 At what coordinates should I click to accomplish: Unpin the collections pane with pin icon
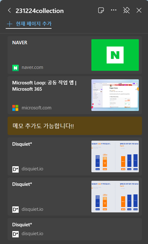[x=126, y=10]
